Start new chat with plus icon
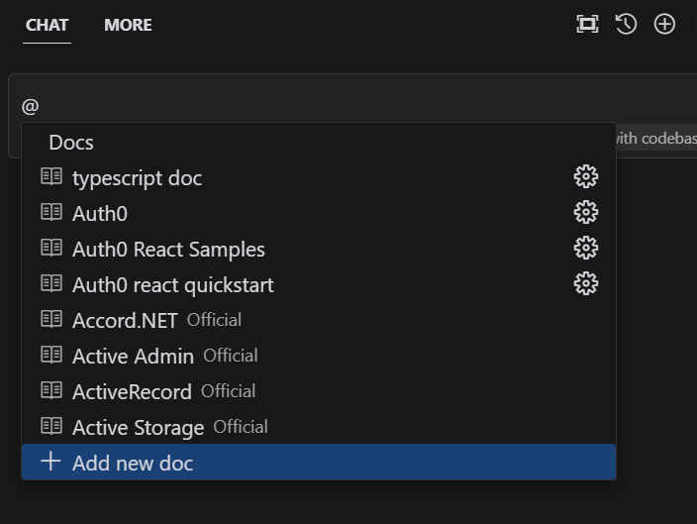Viewport: 697px width, 524px height. [664, 24]
